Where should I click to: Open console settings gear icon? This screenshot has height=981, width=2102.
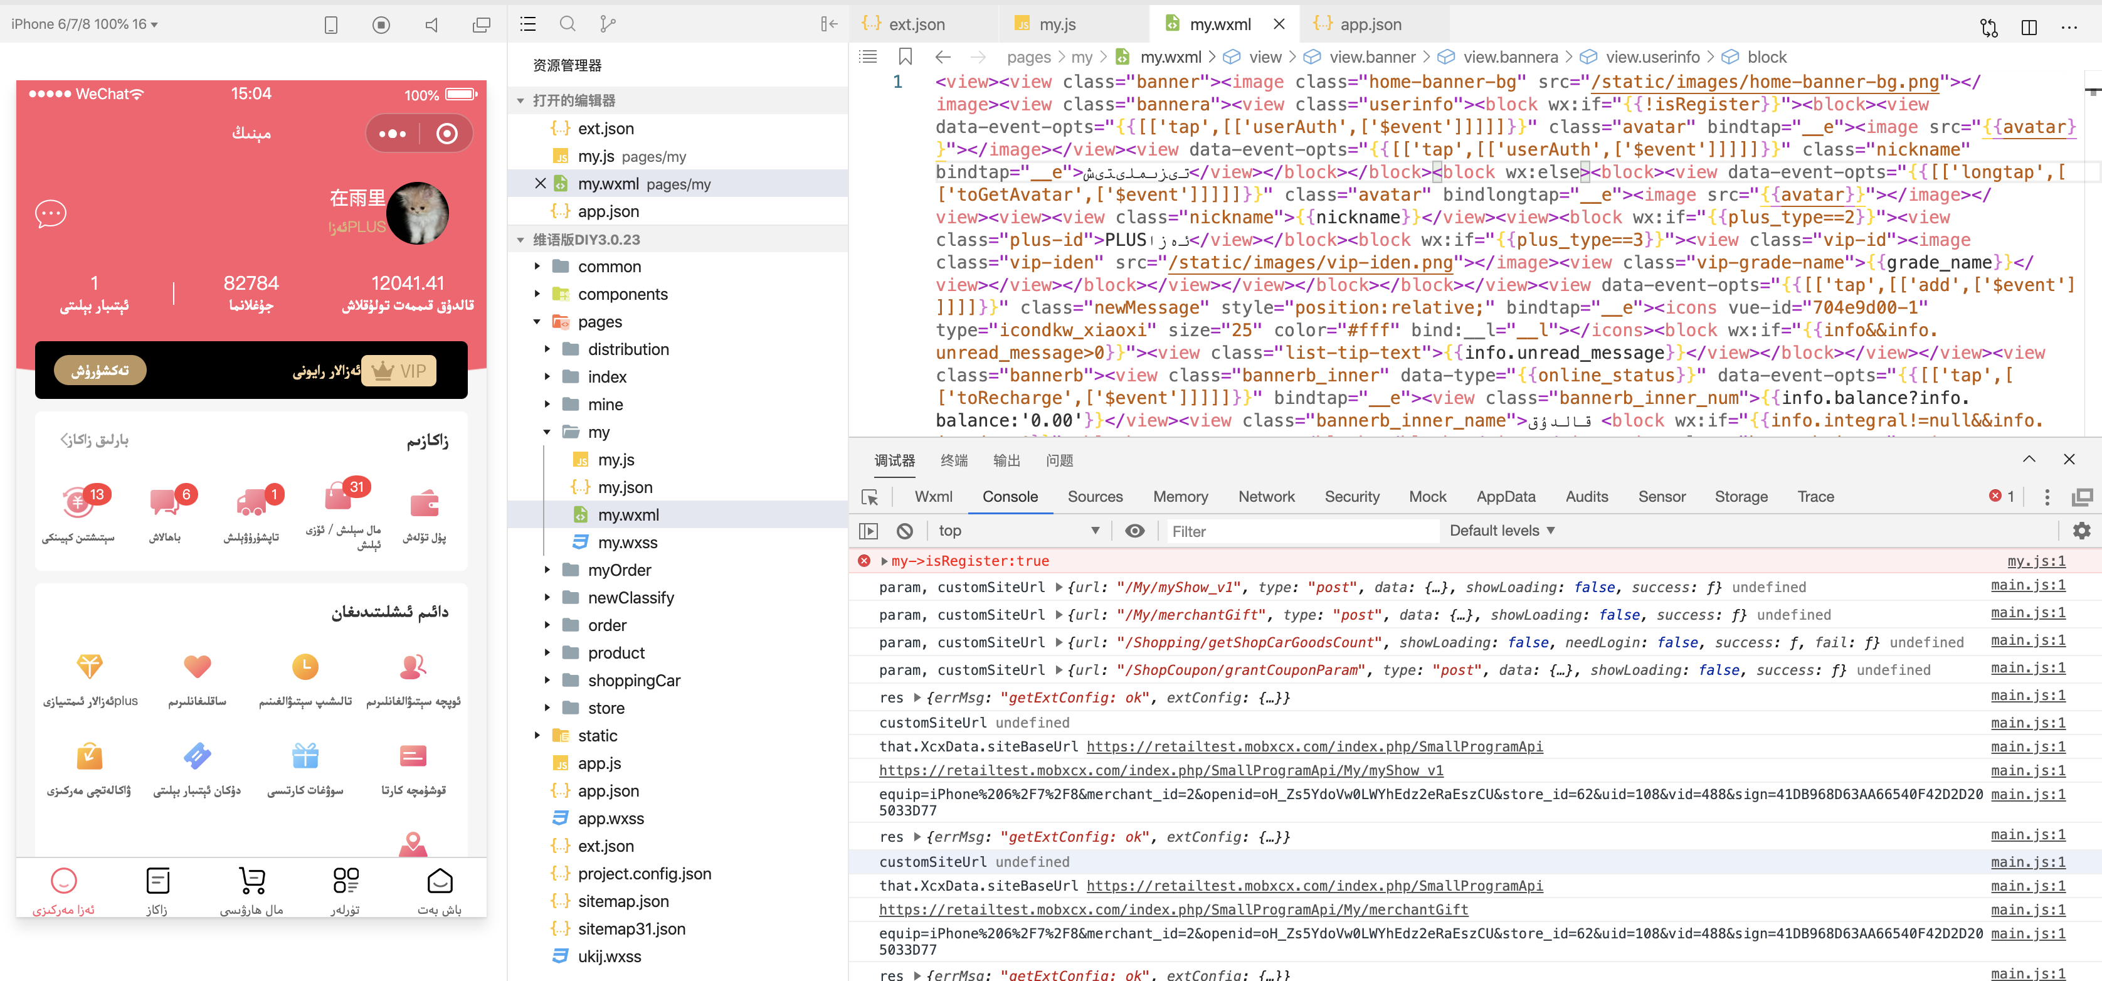pos(2081,531)
